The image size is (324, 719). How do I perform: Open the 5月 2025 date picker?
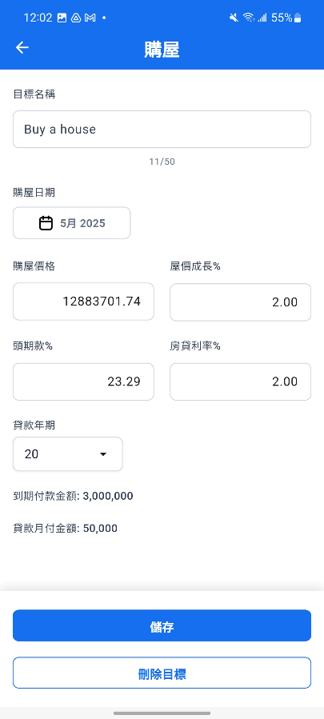pyautogui.click(x=71, y=223)
